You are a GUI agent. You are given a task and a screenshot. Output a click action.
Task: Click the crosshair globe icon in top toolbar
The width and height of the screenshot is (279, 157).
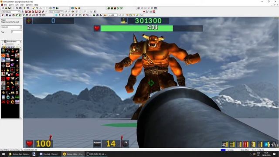(51, 8)
